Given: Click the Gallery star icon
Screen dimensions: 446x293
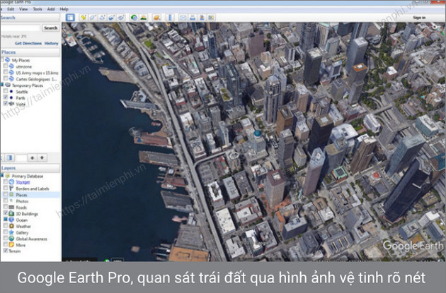Looking at the screenshot, I should [11, 232].
